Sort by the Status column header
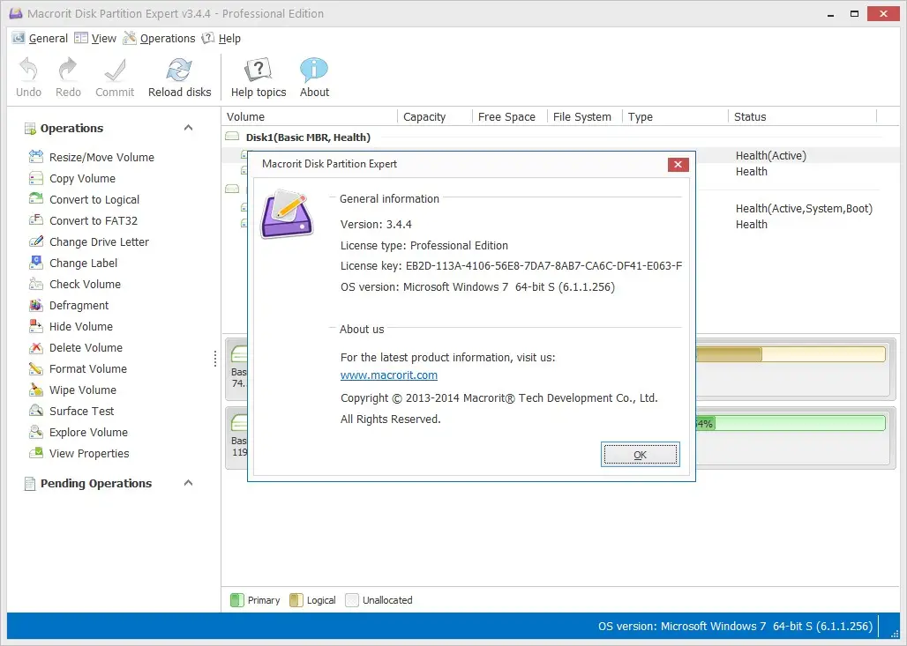Viewport: 907px width, 646px height. [x=802, y=116]
